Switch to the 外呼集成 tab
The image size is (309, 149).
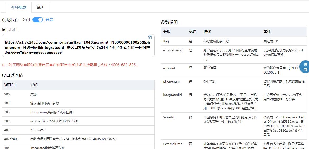point(19,7)
